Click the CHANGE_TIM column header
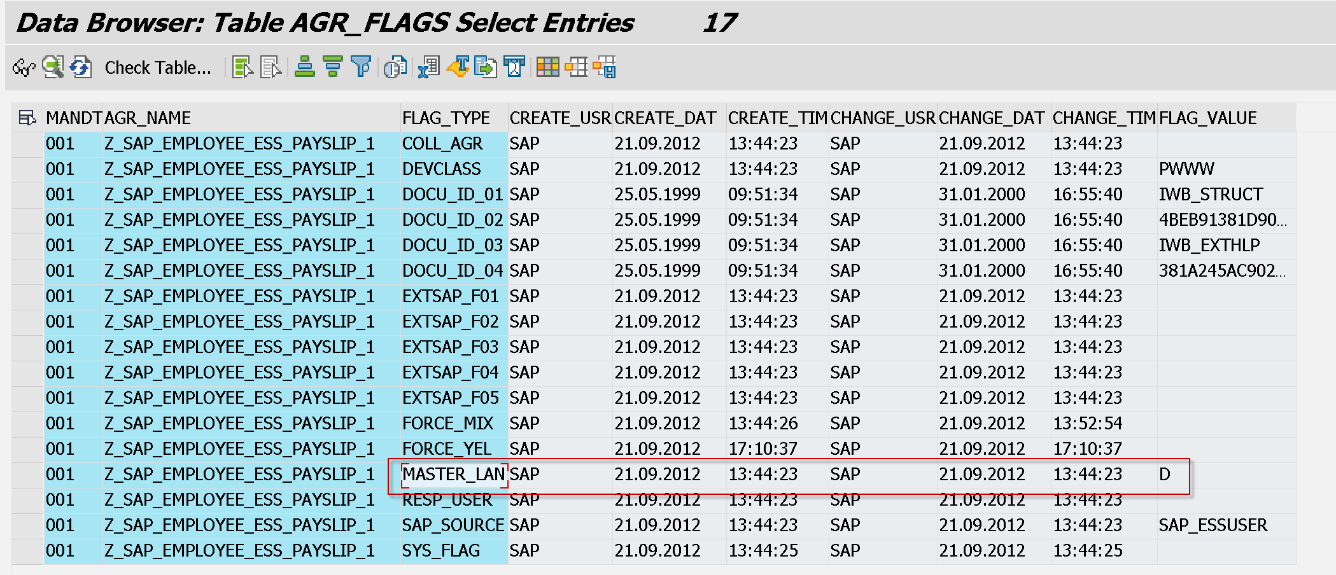1336x575 pixels. tap(1104, 118)
